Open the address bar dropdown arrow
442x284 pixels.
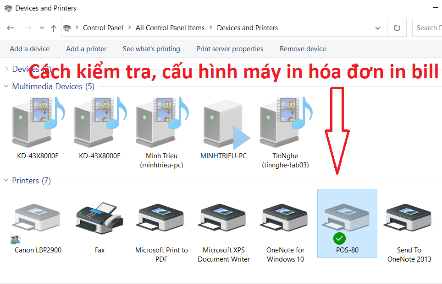click(x=377, y=27)
